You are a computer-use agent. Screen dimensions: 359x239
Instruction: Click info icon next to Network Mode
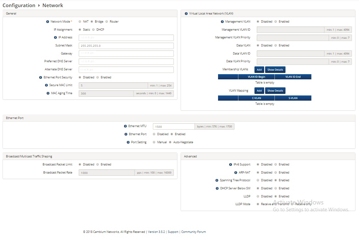(48, 22)
